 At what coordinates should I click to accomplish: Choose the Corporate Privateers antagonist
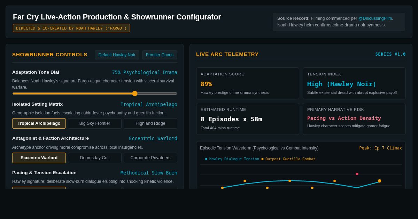click(150, 158)
